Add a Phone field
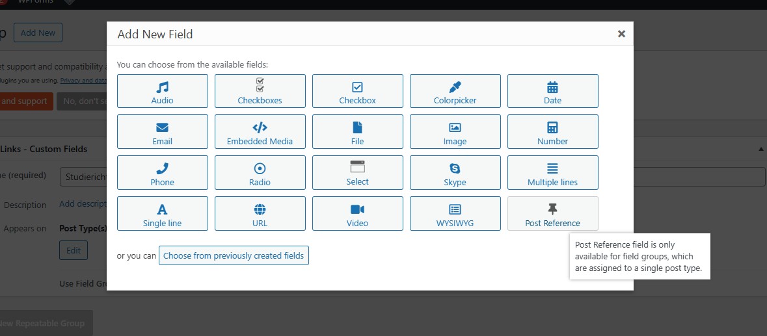Screen dimensions: 767x336 pyautogui.click(x=163, y=173)
